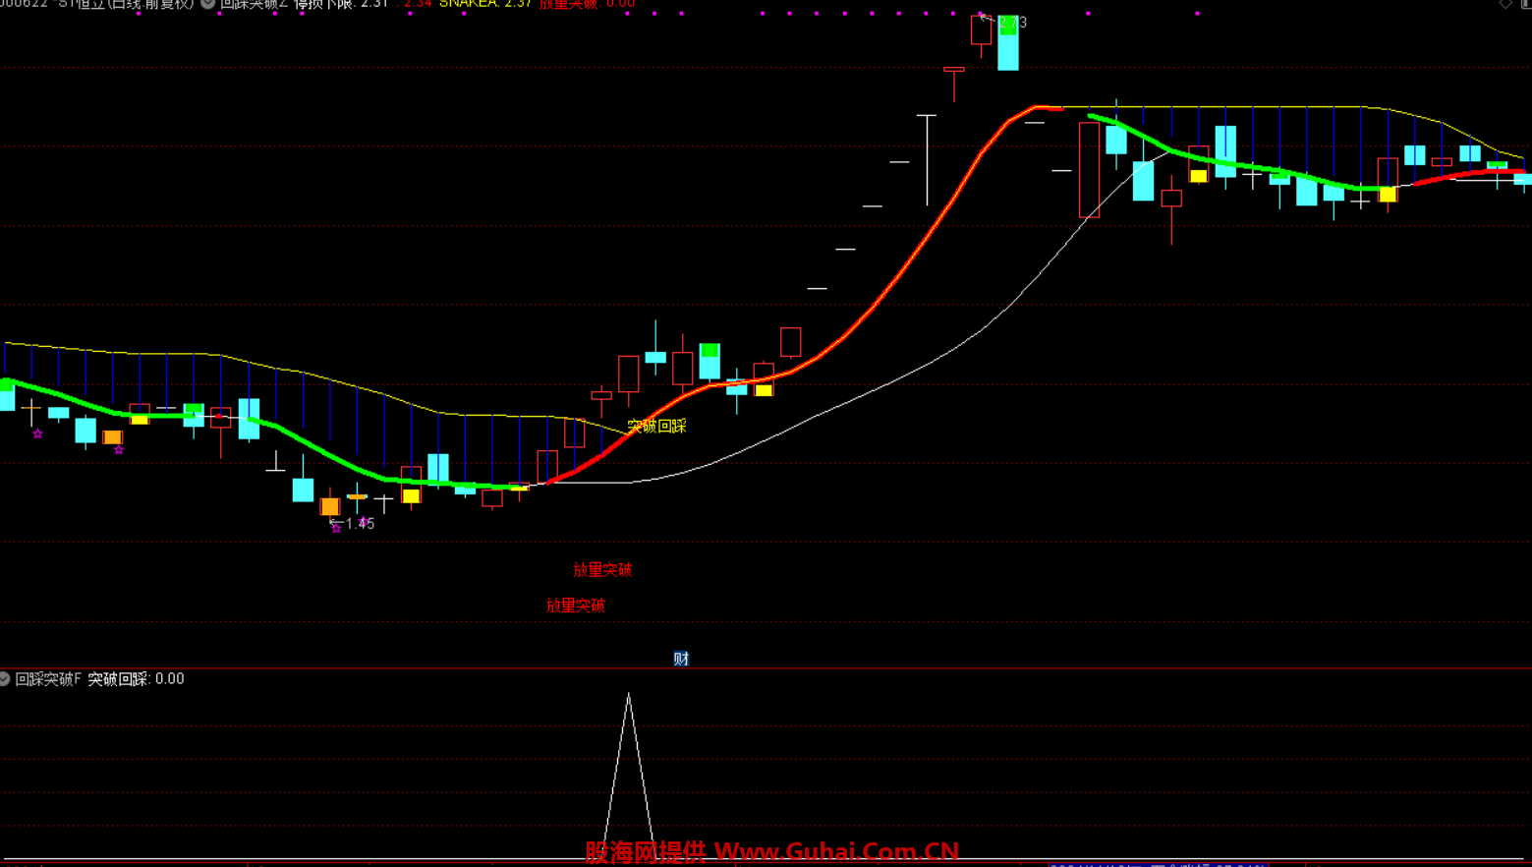Click the large red hollow candle after the peak
Viewport: 1532px width, 867px height.
[x=1089, y=169]
